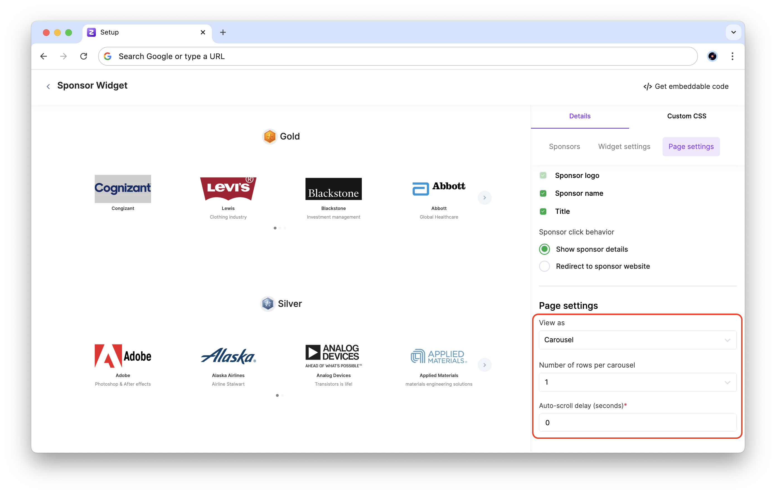Click Get embeddable code
The width and height of the screenshot is (776, 494).
[x=686, y=86]
